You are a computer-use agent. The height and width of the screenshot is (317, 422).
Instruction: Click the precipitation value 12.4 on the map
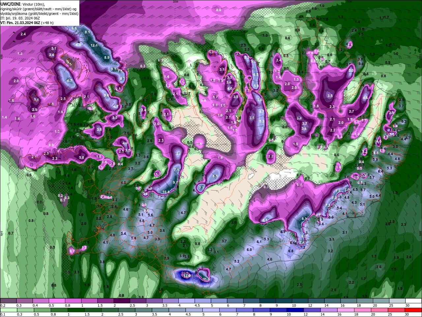pyautogui.click(x=94, y=45)
